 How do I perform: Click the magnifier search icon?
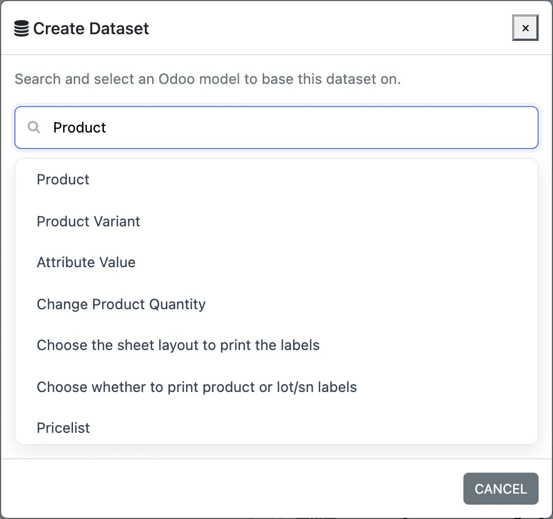tap(34, 127)
